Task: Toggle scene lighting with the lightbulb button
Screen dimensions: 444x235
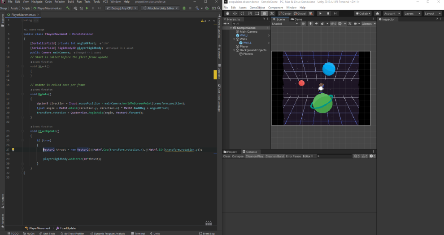Action: pyautogui.click(x=310, y=24)
